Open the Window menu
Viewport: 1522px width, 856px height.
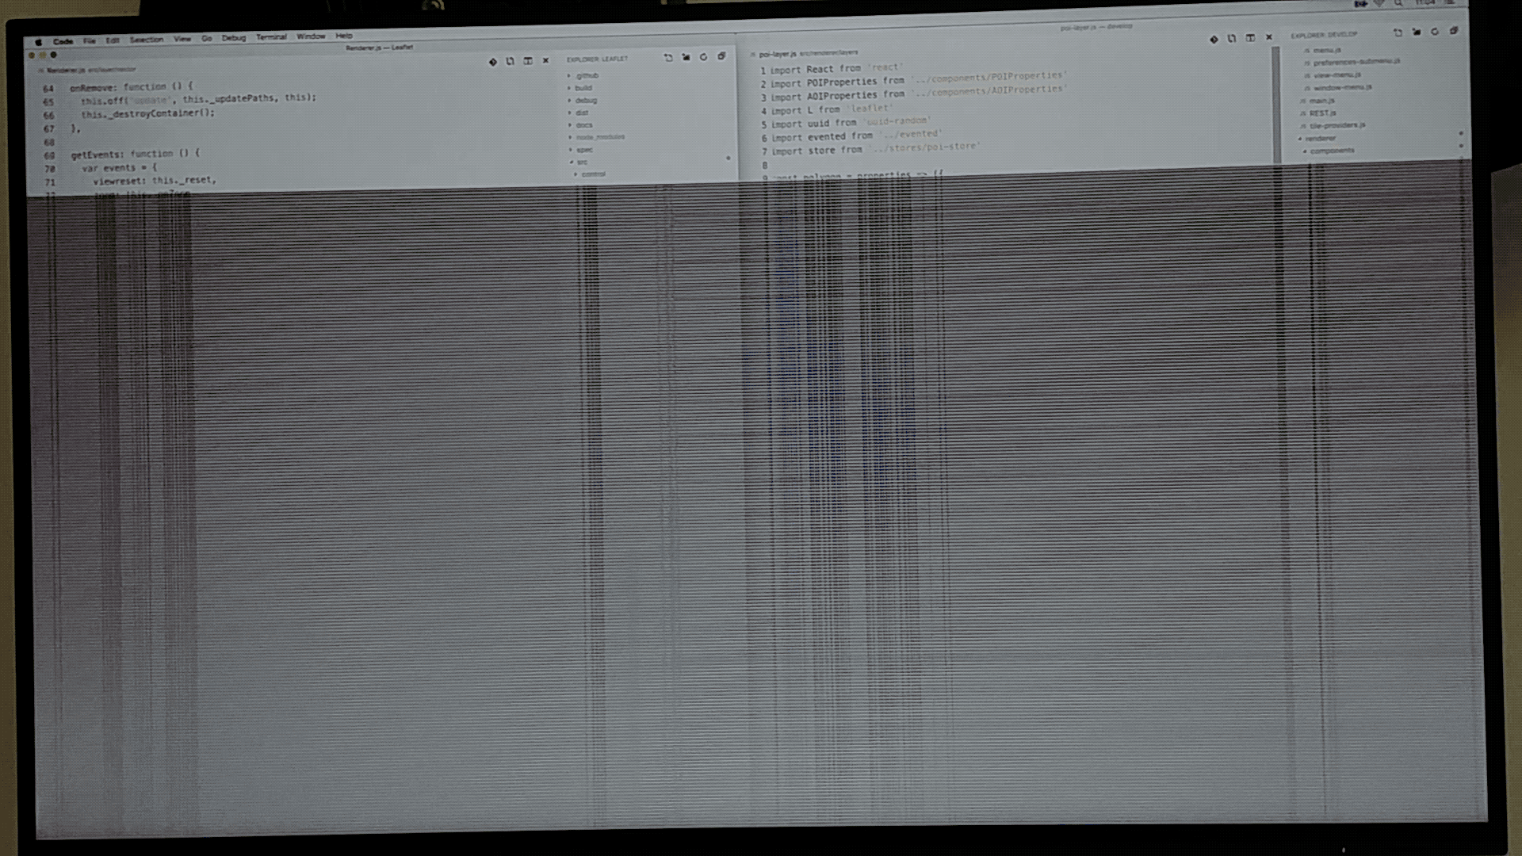coord(311,36)
